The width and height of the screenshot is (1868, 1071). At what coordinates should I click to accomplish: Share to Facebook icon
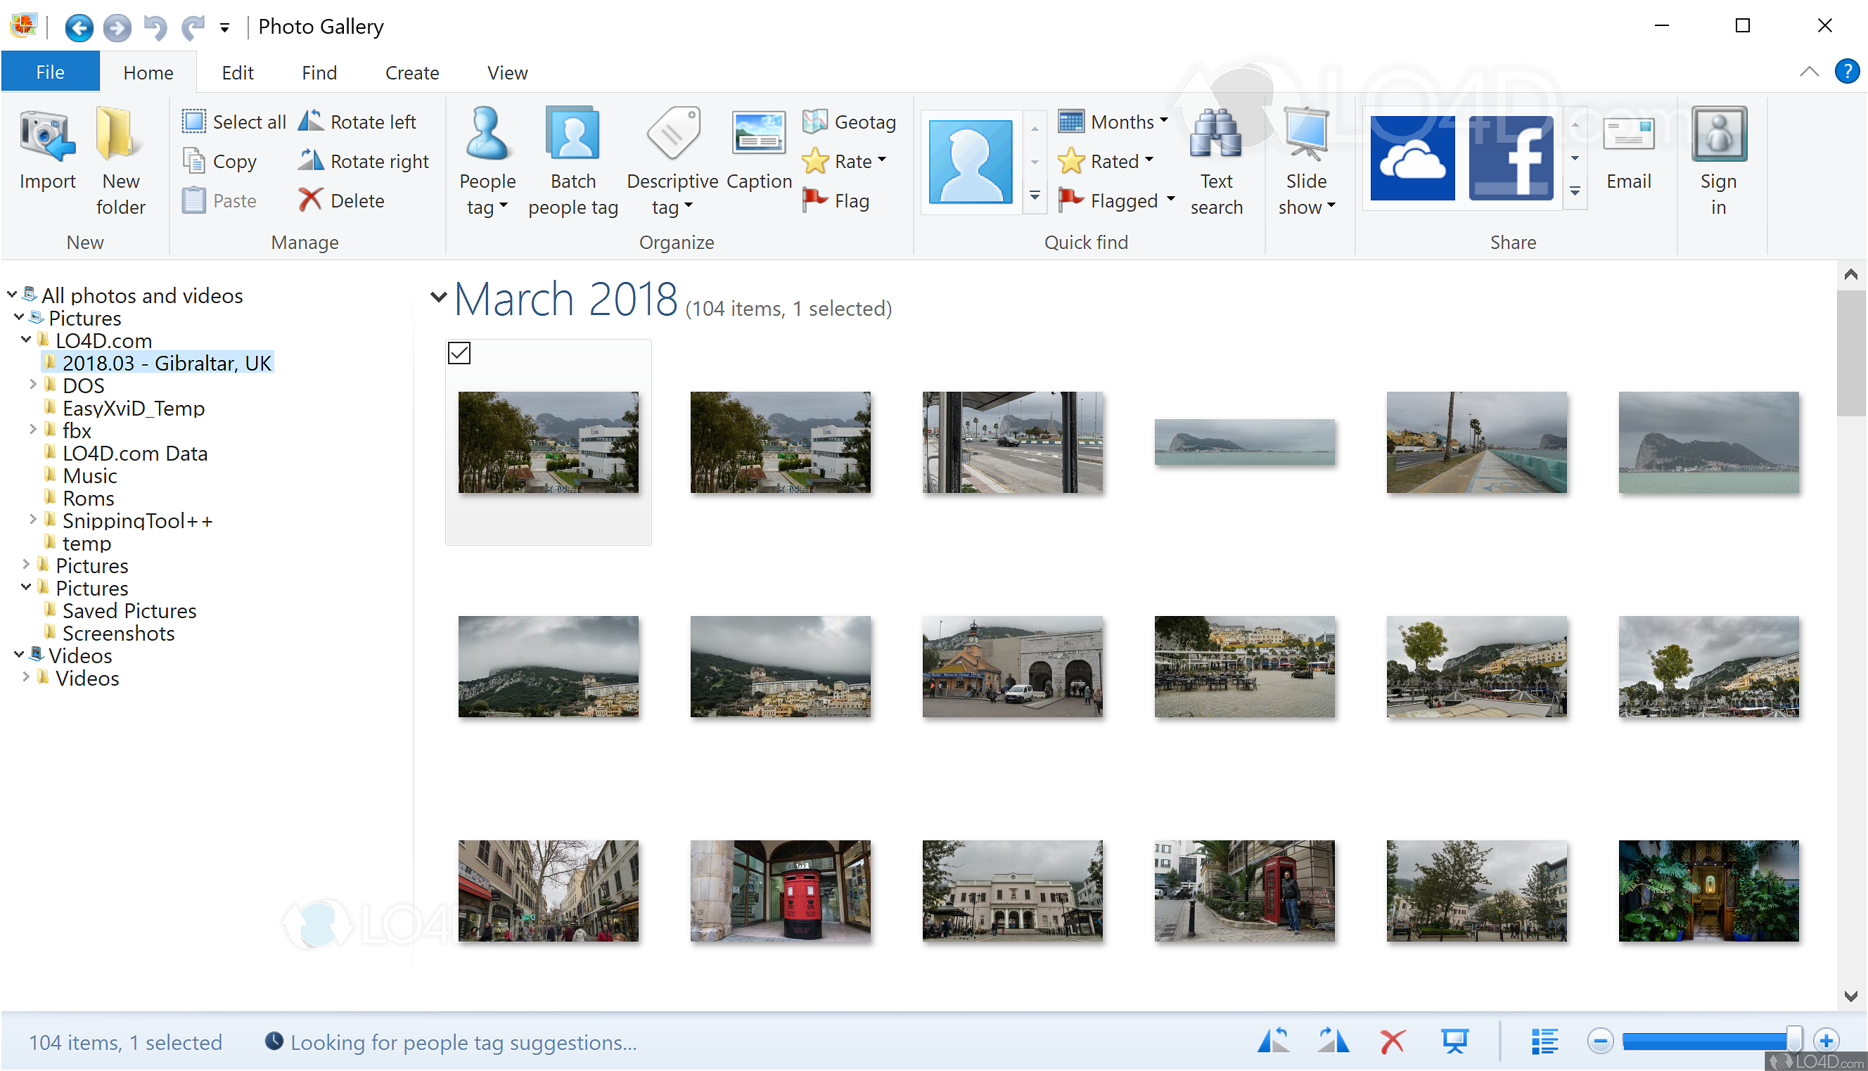coord(1511,158)
